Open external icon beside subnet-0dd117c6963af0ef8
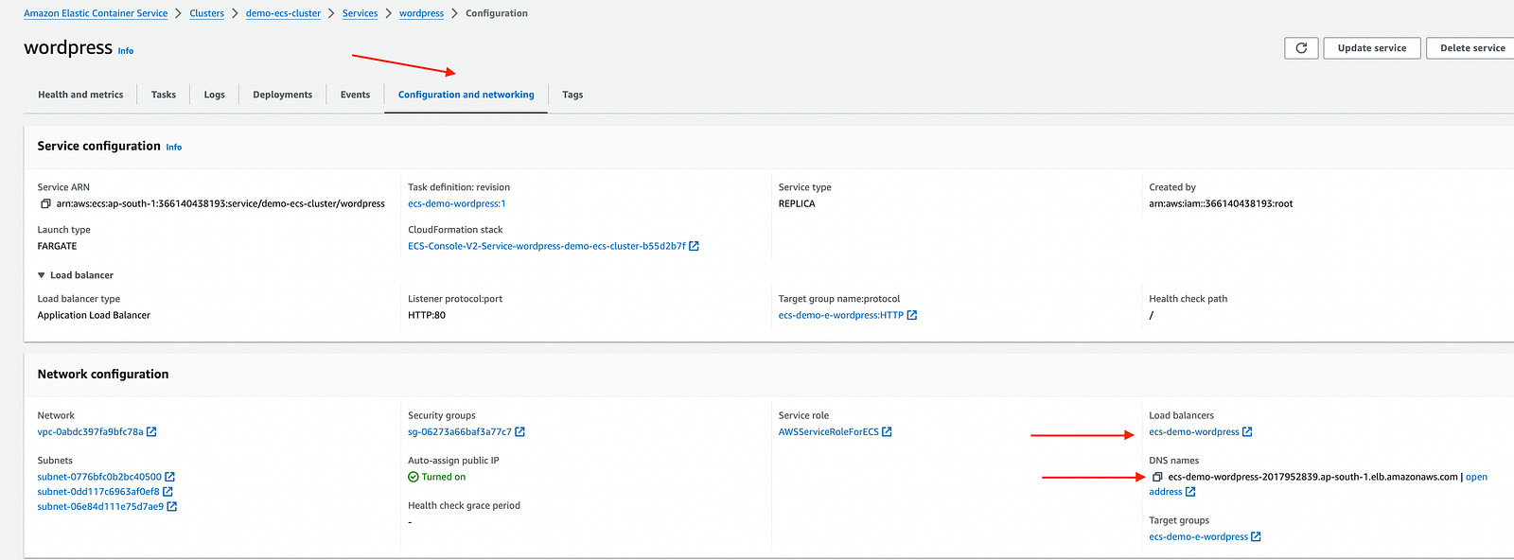 coord(167,492)
